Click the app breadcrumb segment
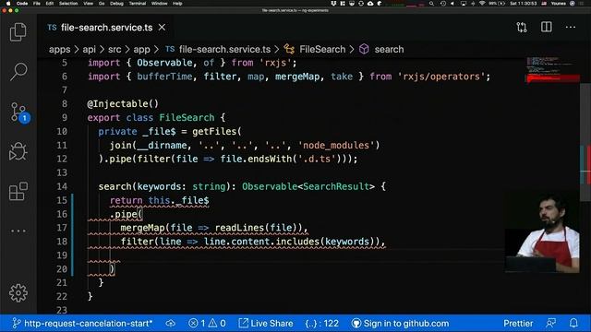This screenshot has width=591, height=332. click(141, 49)
